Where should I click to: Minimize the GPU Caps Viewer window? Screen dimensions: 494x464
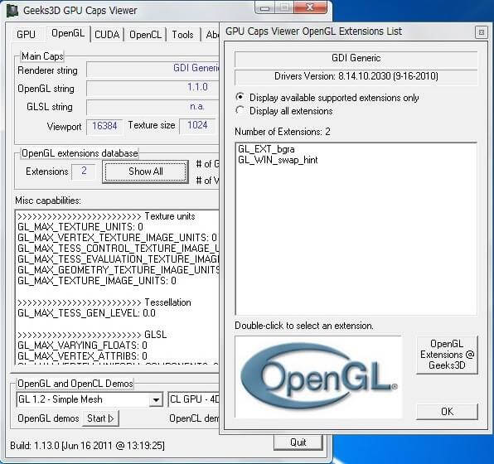pyautogui.click(x=265, y=7)
